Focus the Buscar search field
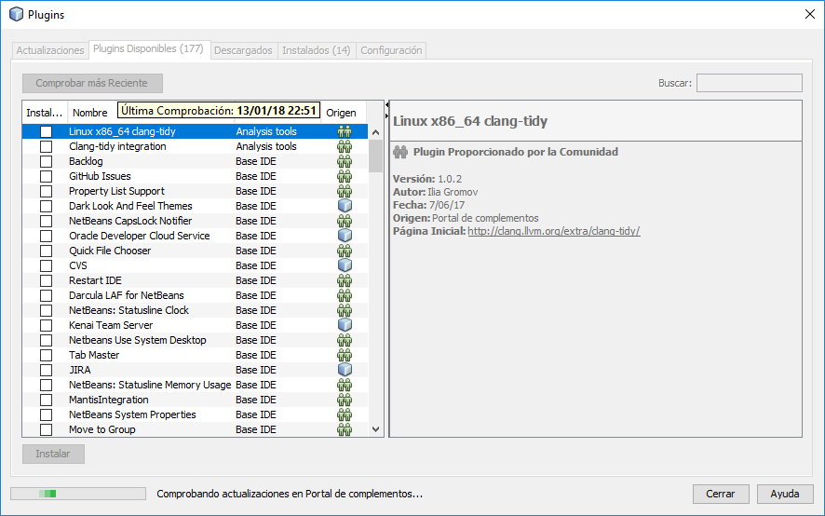825x516 pixels. [x=749, y=83]
